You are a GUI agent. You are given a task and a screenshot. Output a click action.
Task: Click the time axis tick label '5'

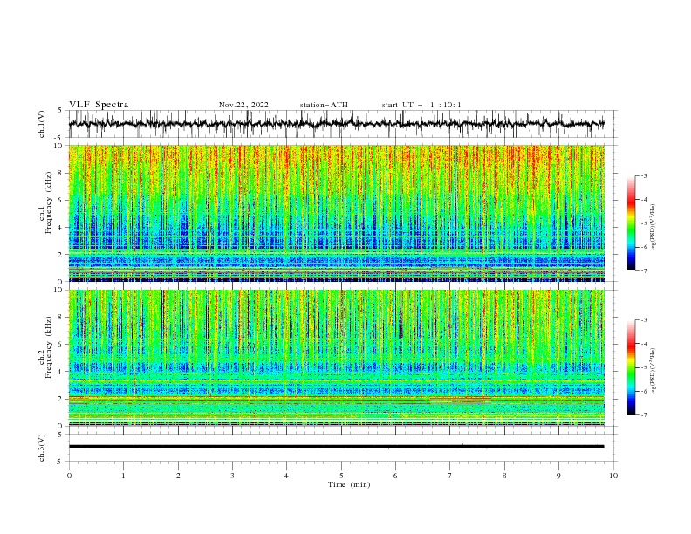pos(341,476)
